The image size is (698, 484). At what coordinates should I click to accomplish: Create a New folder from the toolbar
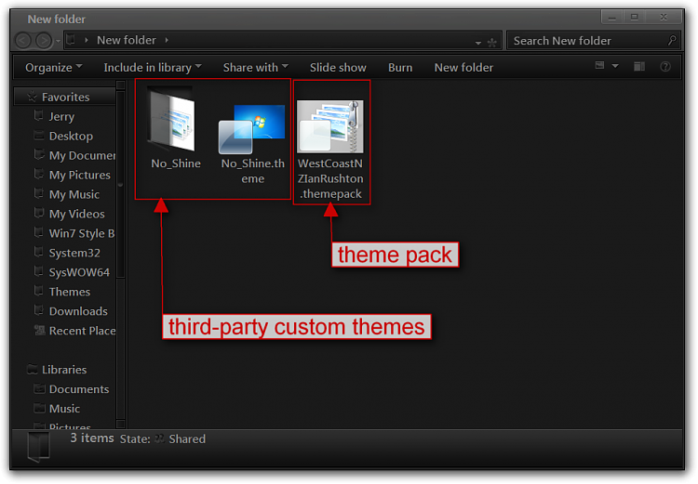click(463, 68)
